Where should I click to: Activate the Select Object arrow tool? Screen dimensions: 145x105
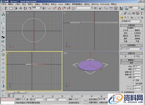[x=2, y=8]
